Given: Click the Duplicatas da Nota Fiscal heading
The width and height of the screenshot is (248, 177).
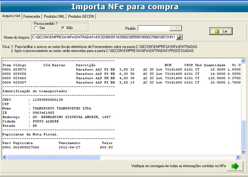Looking at the screenshot, I should (x=30, y=134).
